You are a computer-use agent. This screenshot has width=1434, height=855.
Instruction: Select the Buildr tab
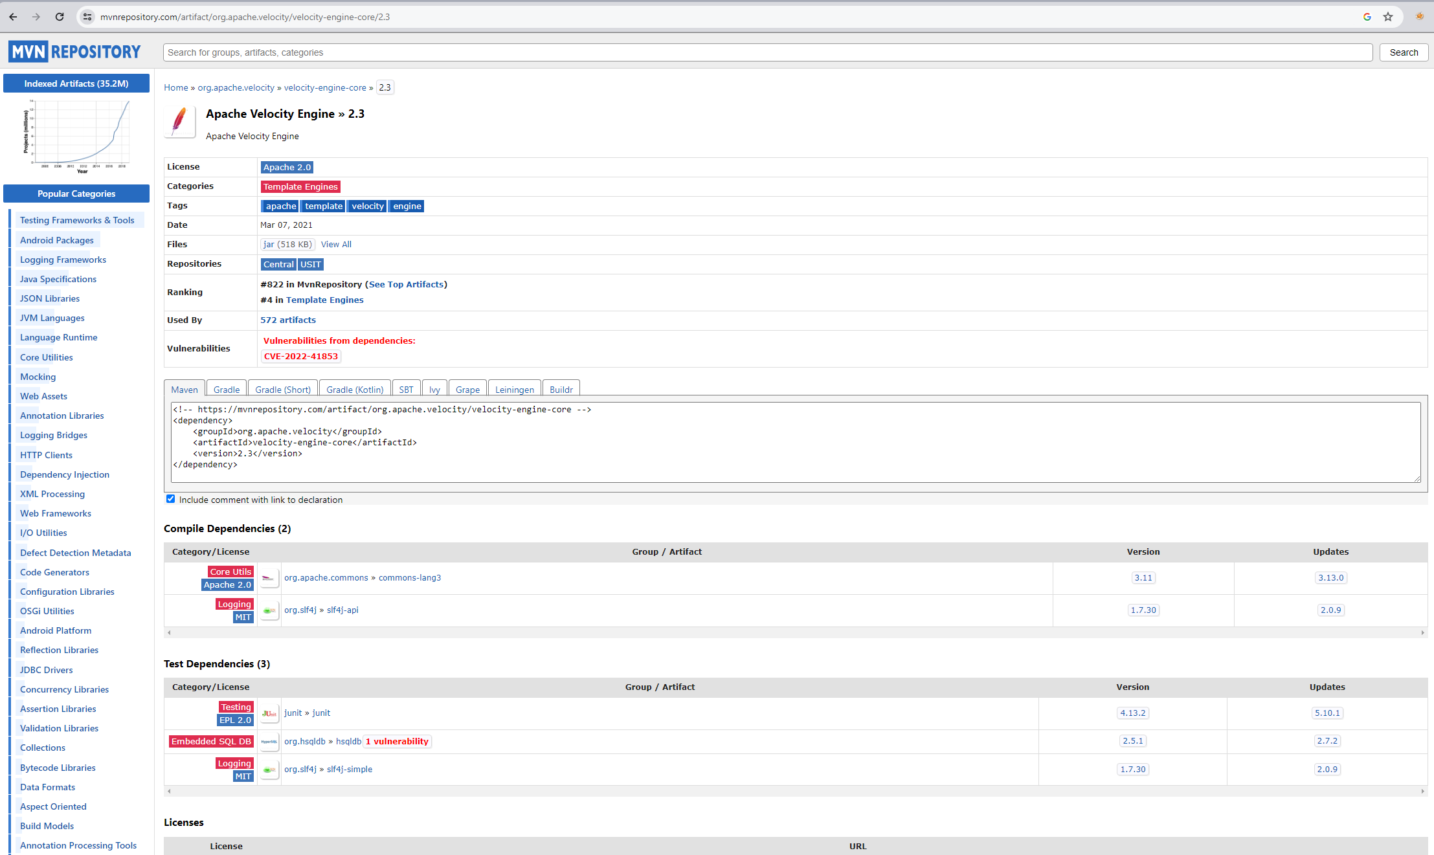(561, 390)
